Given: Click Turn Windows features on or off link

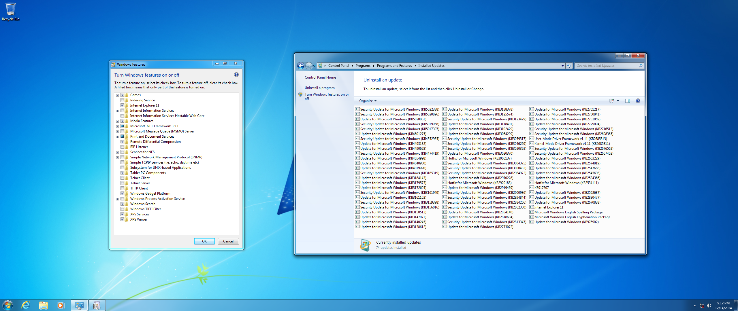Looking at the screenshot, I should pos(327,96).
